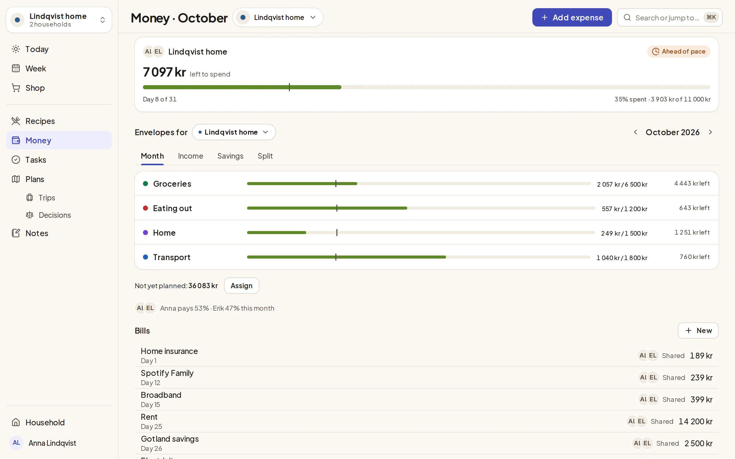The width and height of the screenshot is (735, 459).
Task: Open the Broadband bill row
Action: [x=426, y=400]
